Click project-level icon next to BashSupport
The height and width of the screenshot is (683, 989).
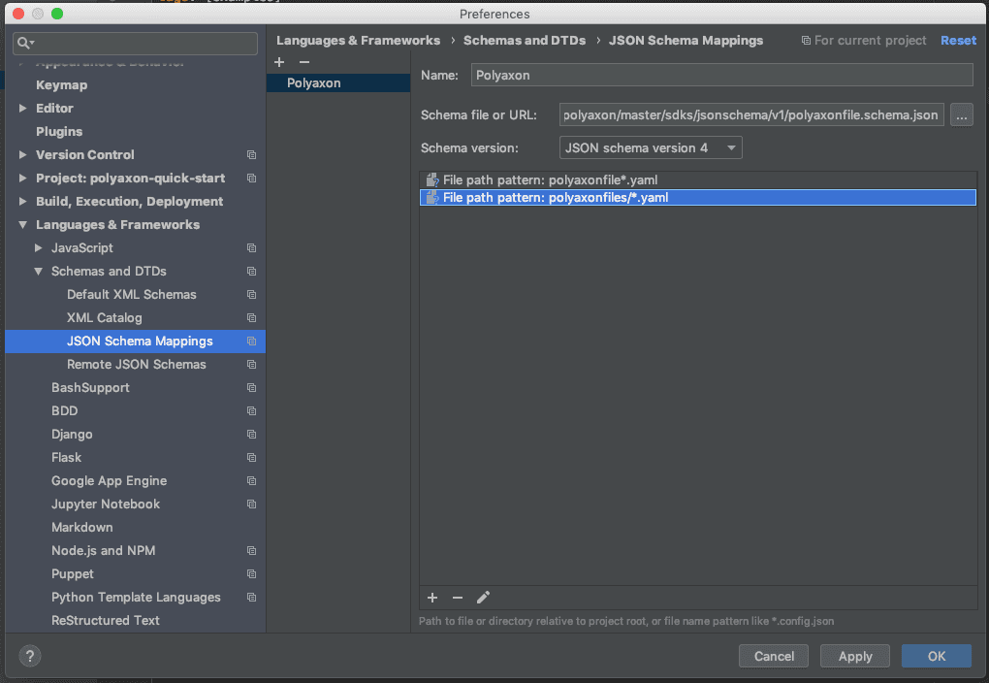(x=252, y=387)
